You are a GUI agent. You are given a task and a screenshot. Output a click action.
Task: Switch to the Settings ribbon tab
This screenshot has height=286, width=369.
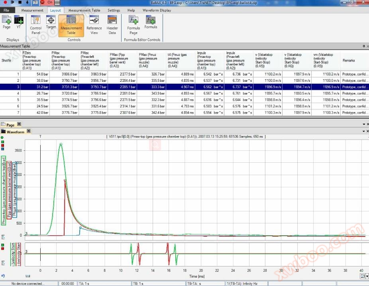pyautogui.click(x=114, y=10)
